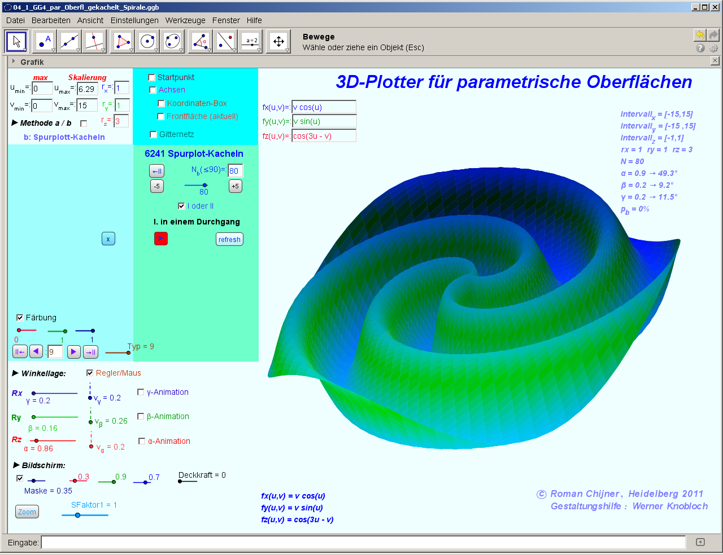Select the New Point tool

(x=44, y=41)
